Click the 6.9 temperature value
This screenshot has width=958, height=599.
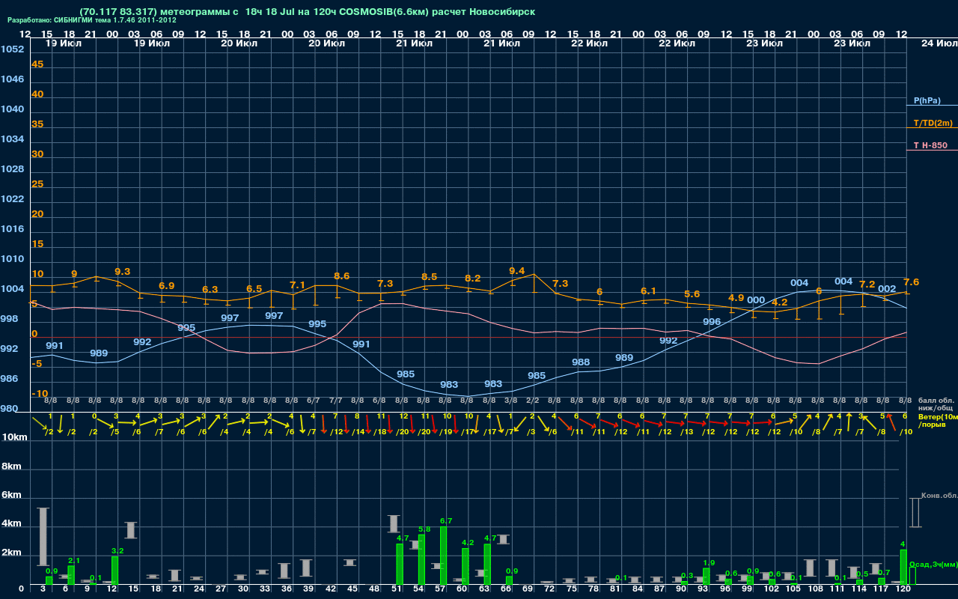[166, 286]
